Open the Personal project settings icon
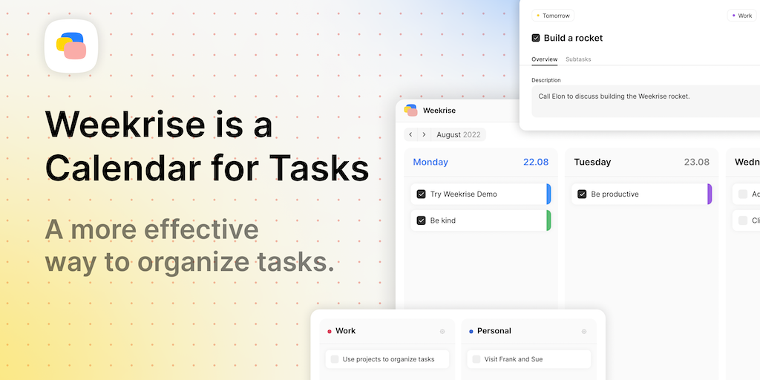The width and height of the screenshot is (760, 380). click(583, 332)
